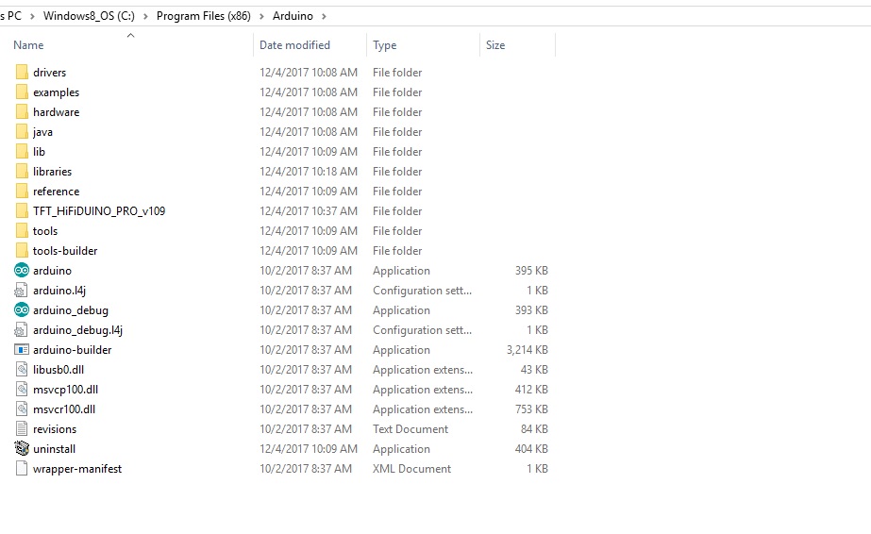Select the file named wrapper-manifest
The height and width of the screenshot is (534, 871).
coord(77,469)
